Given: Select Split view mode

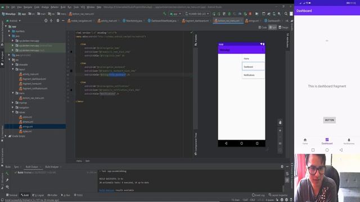Looking at the screenshot, I should [272, 27].
